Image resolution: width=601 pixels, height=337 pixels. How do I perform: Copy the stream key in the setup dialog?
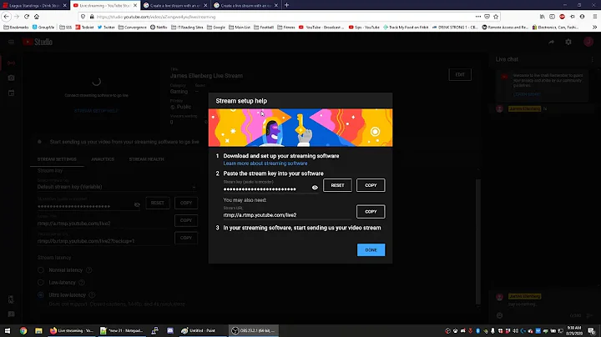[x=371, y=185]
